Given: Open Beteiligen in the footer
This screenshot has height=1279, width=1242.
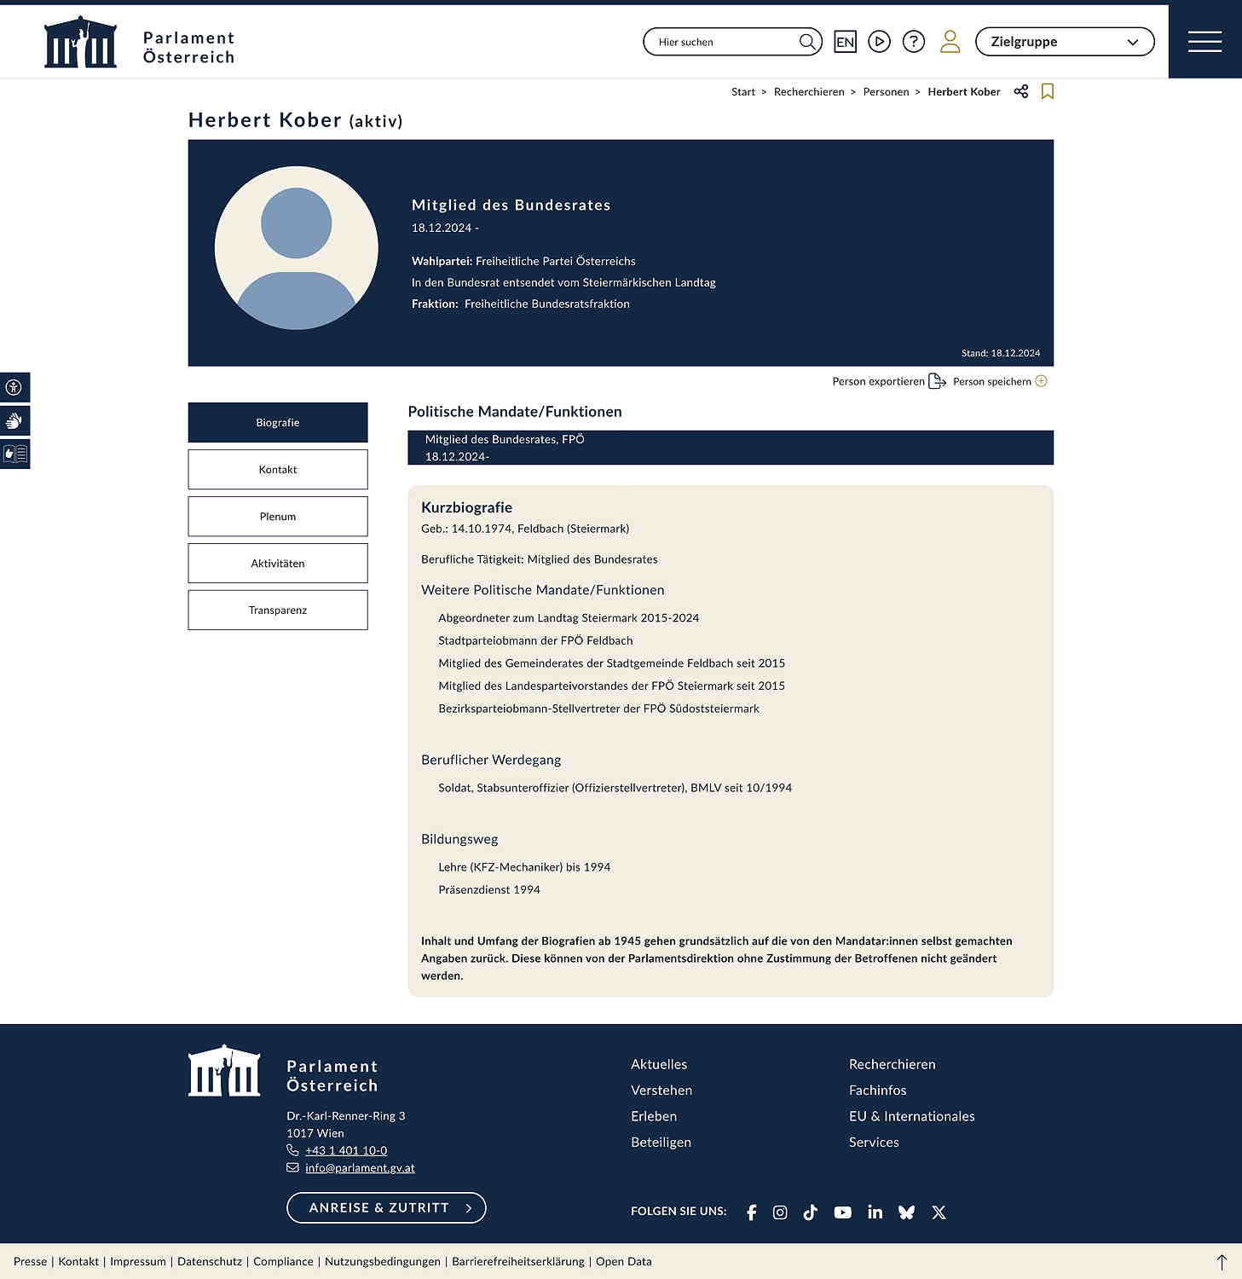Looking at the screenshot, I should point(661,1143).
